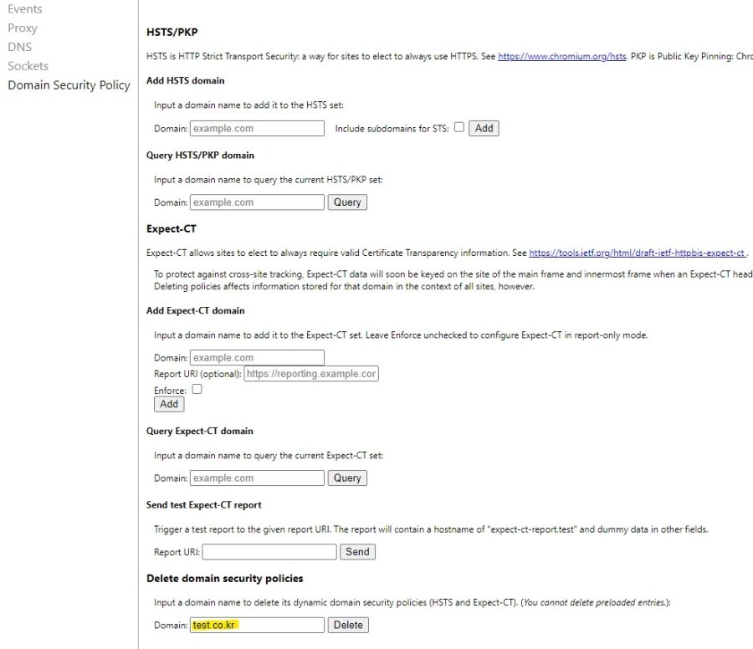Focus the Query Expect-CT domain field
Screen dimensions: 753x649
click(258, 478)
